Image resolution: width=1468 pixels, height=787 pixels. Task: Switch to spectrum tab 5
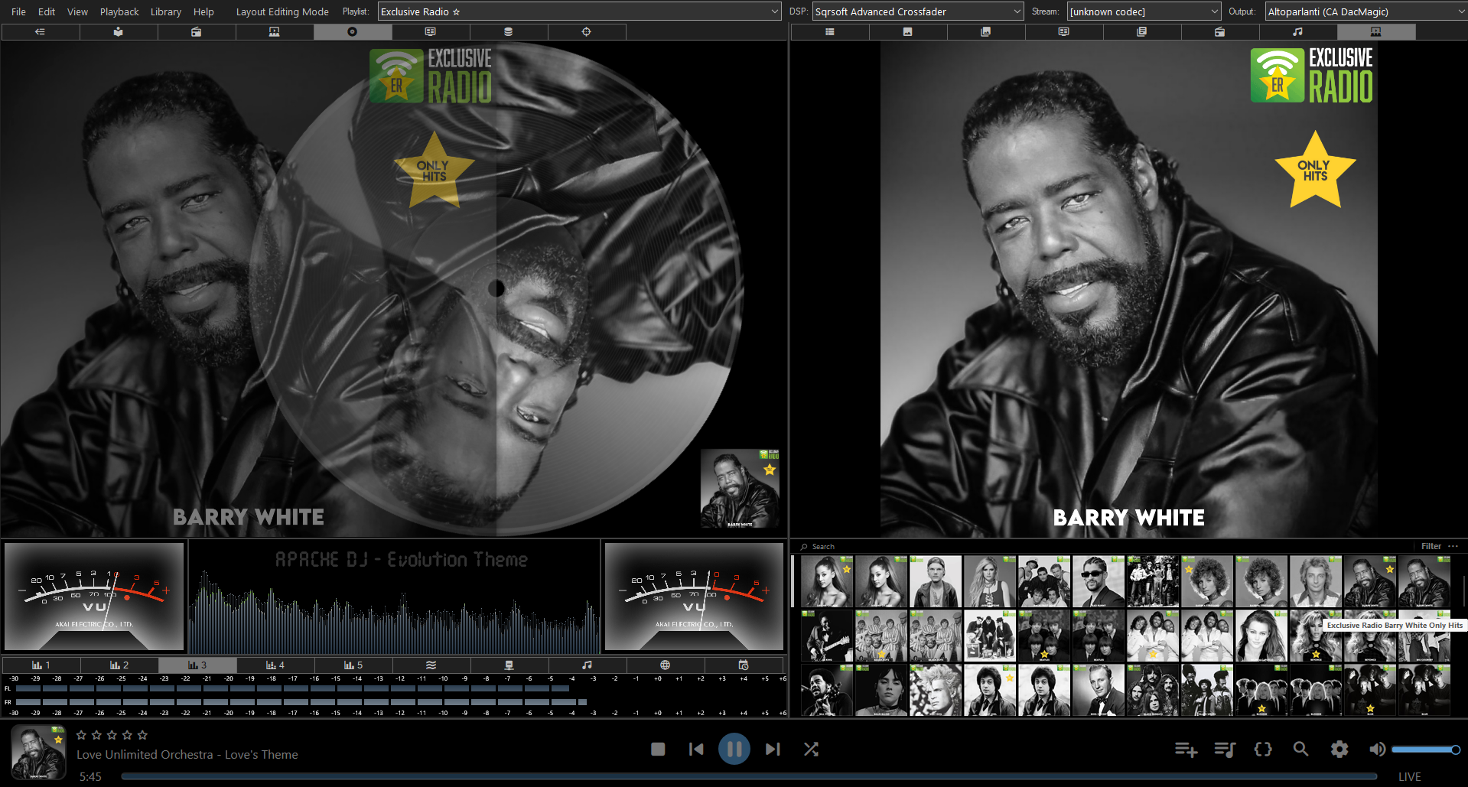353,665
